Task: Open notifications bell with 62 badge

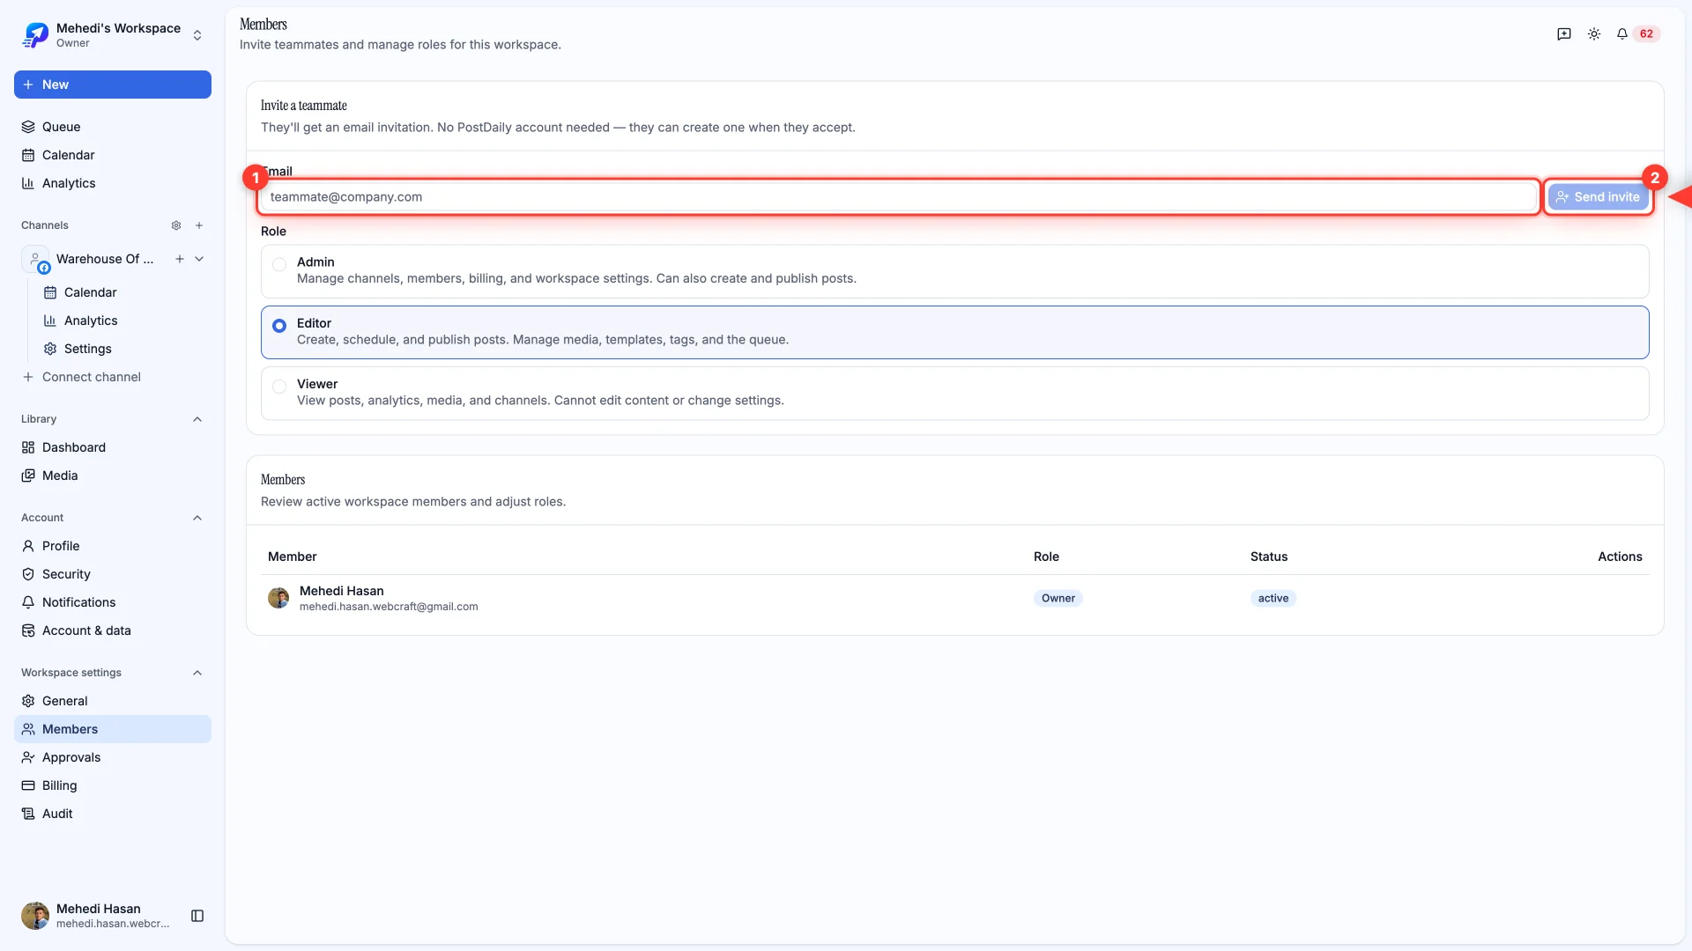Action: (x=1637, y=33)
